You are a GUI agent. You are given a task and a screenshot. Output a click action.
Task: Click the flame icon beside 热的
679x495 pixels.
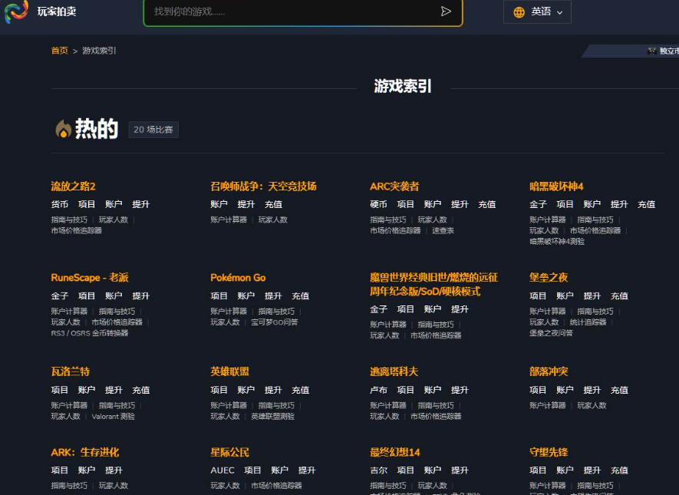point(63,129)
